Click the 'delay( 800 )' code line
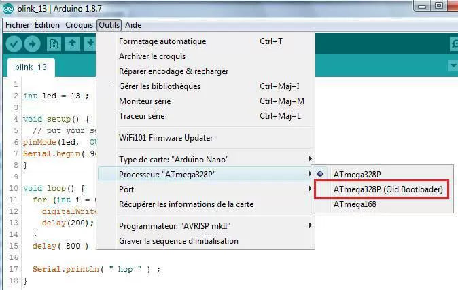Viewport: 458px width, 290px height. point(60,246)
